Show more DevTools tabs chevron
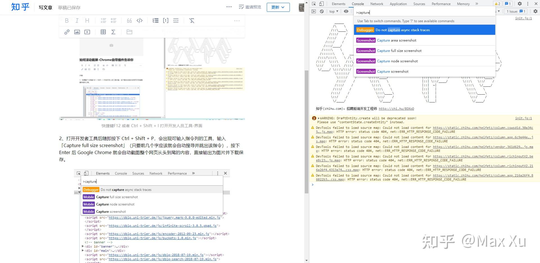This screenshot has height=263, width=540. [477, 4]
